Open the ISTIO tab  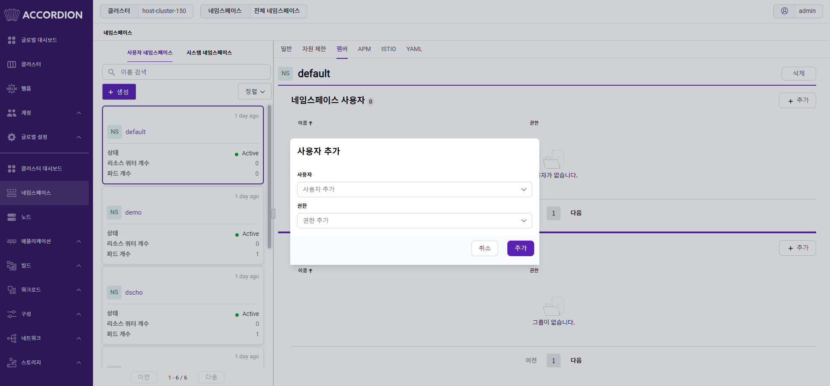pos(388,49)
